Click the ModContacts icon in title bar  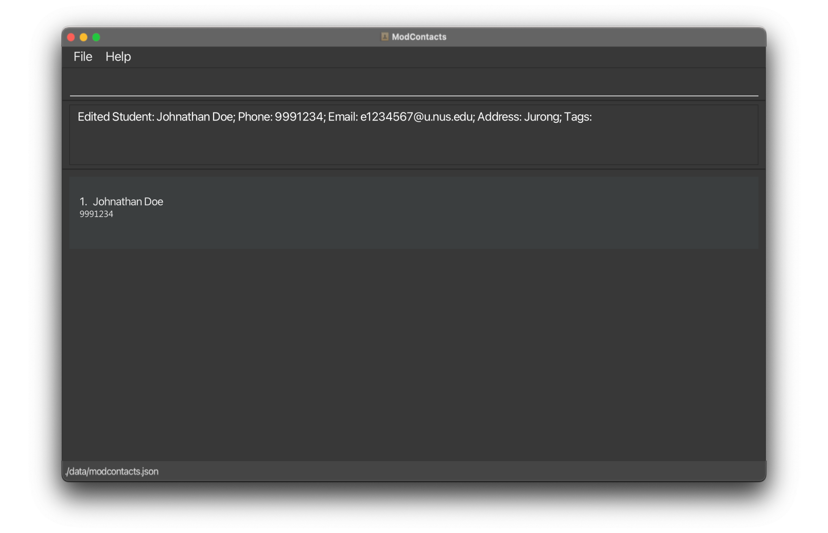(384, 37)
